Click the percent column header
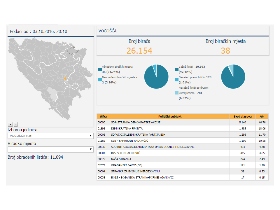 pyautogui.click(x=262, y=116)
